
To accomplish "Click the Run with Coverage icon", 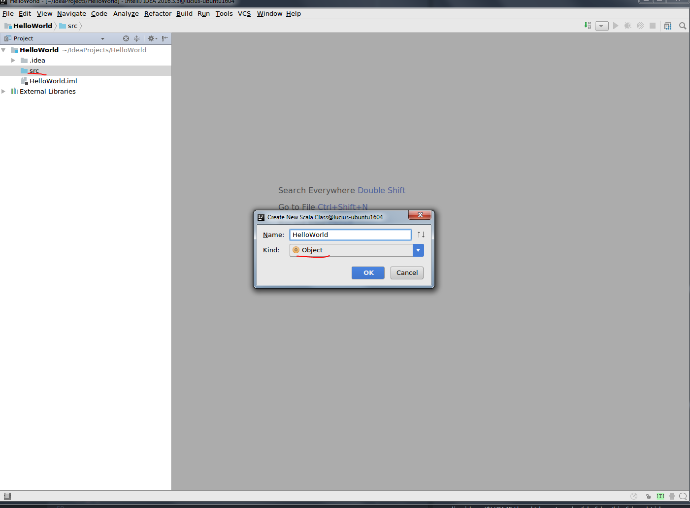I will 640,26.
